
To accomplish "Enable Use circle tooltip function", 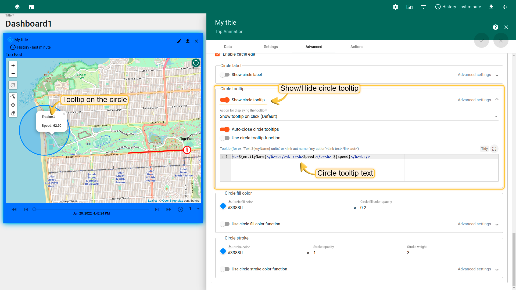I will [225, 138].
